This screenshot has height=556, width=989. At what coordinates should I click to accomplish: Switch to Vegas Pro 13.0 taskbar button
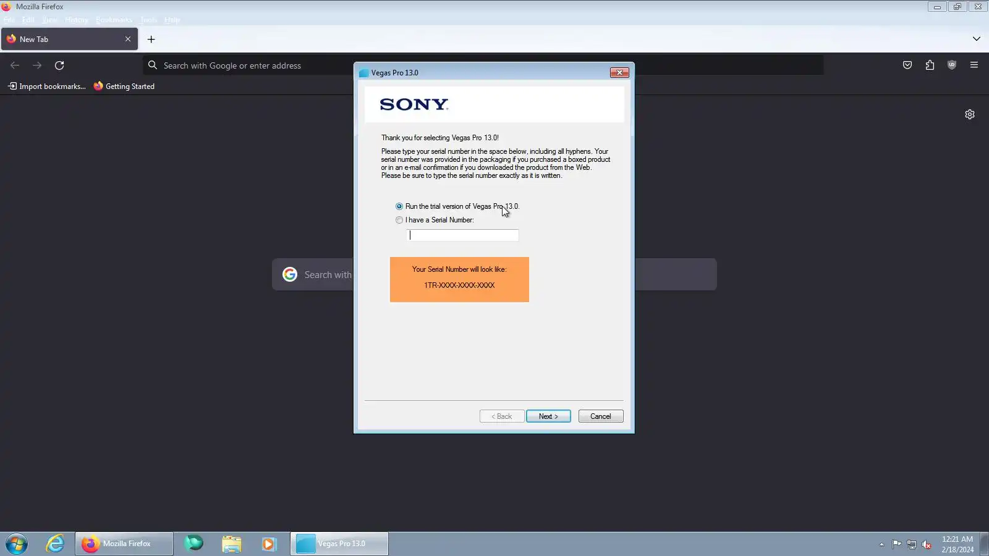(x=339, y=544)
